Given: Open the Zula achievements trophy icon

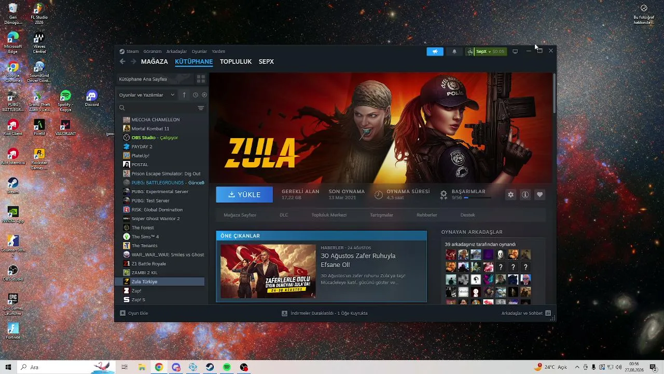Looking at the screenshot, I should [444, 194].
